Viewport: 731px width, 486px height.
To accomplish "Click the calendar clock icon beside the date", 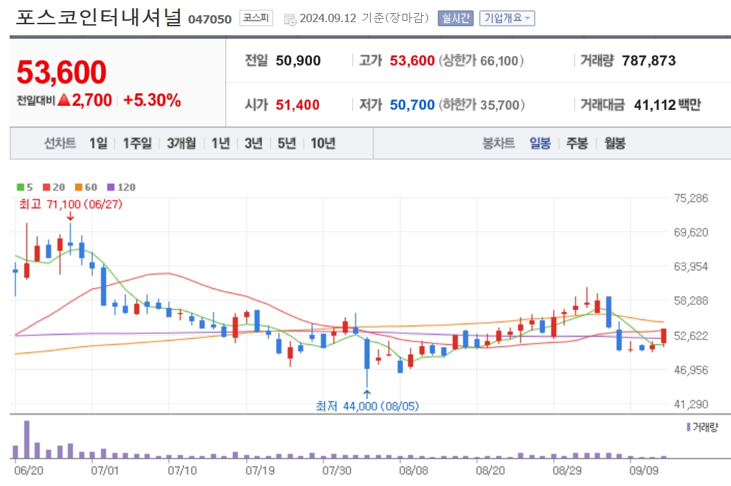I will click(290, 19).
